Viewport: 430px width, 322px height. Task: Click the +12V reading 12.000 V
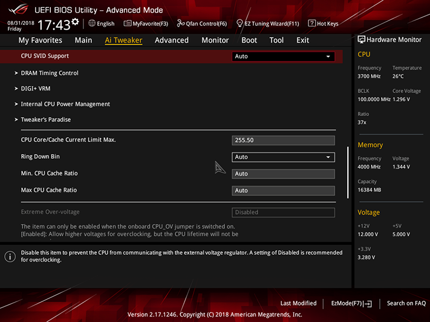[x=368, y=234]
